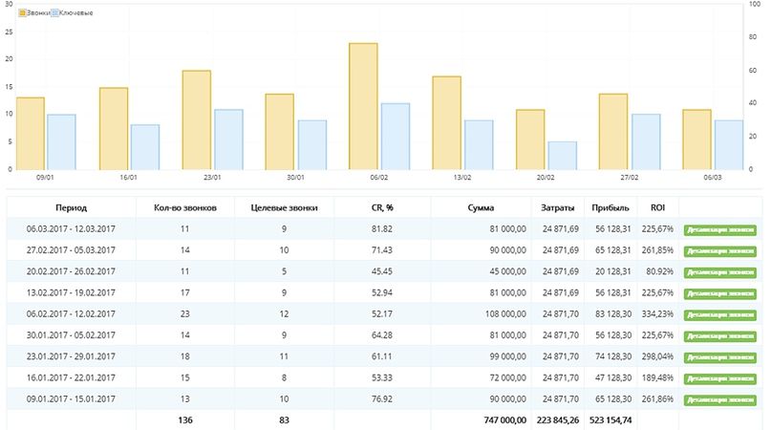Viewport: 771px width, 430px height.
Task: Select the yellow calls bar for 30/01
Action: [280, 132]
